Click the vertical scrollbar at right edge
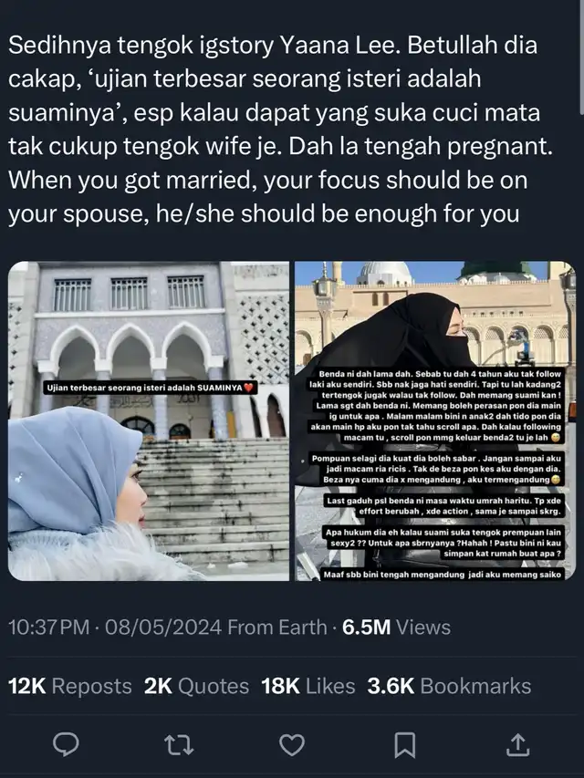This screenshot has width=584, height=778. point(581,57)
